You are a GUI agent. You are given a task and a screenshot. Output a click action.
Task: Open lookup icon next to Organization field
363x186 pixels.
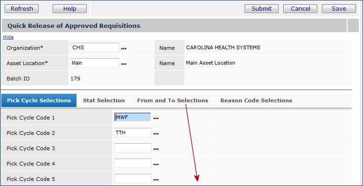point(124,48)
